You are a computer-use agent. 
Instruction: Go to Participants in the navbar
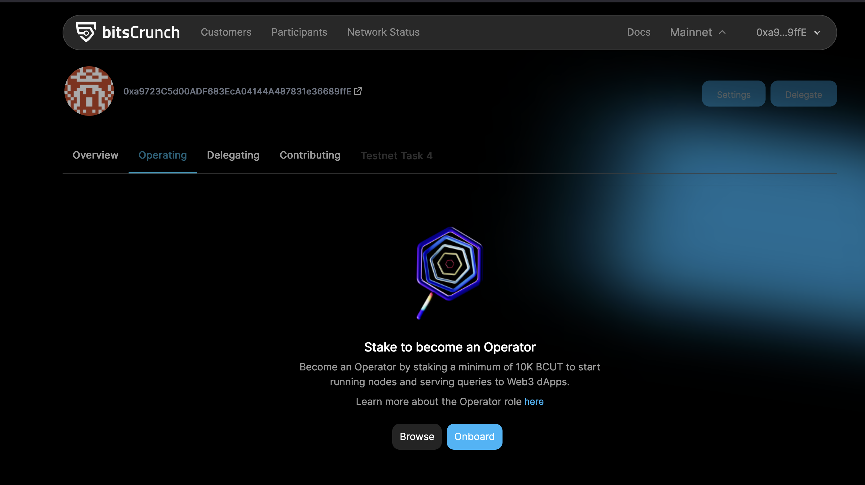[299, 32]
